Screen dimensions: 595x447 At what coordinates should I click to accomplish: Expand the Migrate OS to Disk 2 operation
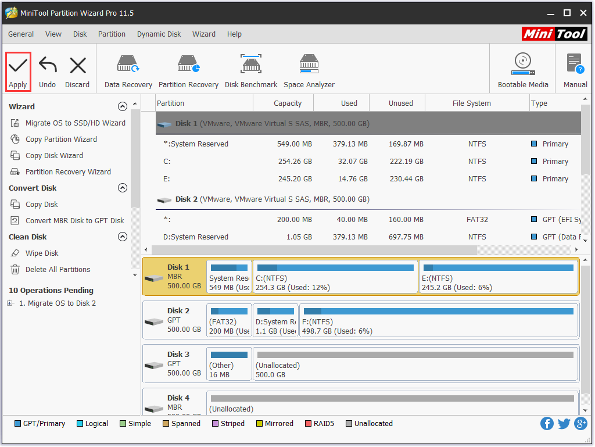click(10, 303)
